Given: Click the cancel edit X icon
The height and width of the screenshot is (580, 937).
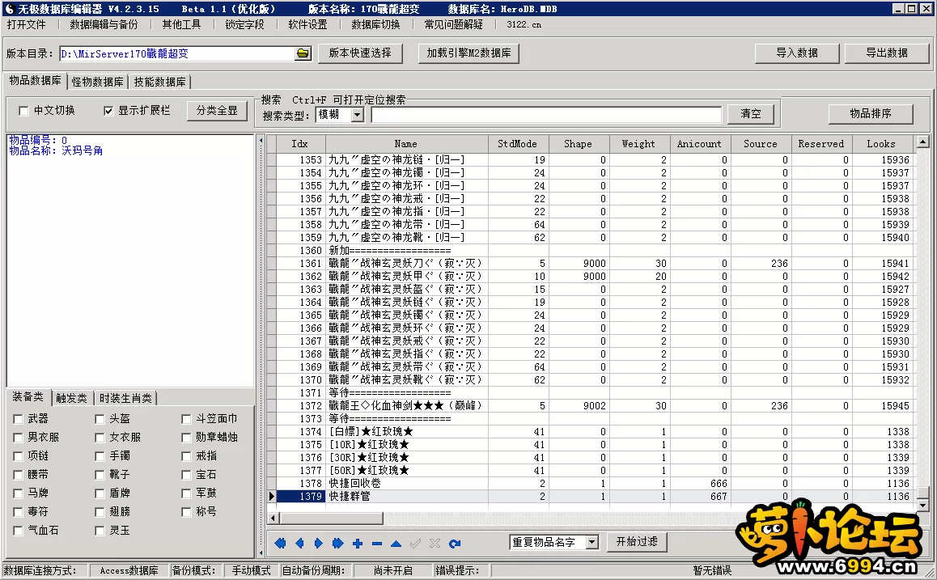Looking at the screenshot, I should (x=435, y=543).
